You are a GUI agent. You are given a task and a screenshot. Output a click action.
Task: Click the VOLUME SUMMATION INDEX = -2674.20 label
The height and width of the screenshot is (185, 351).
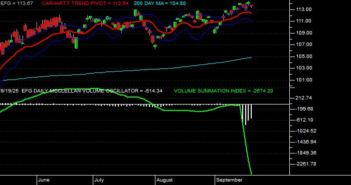pos(224,91)
